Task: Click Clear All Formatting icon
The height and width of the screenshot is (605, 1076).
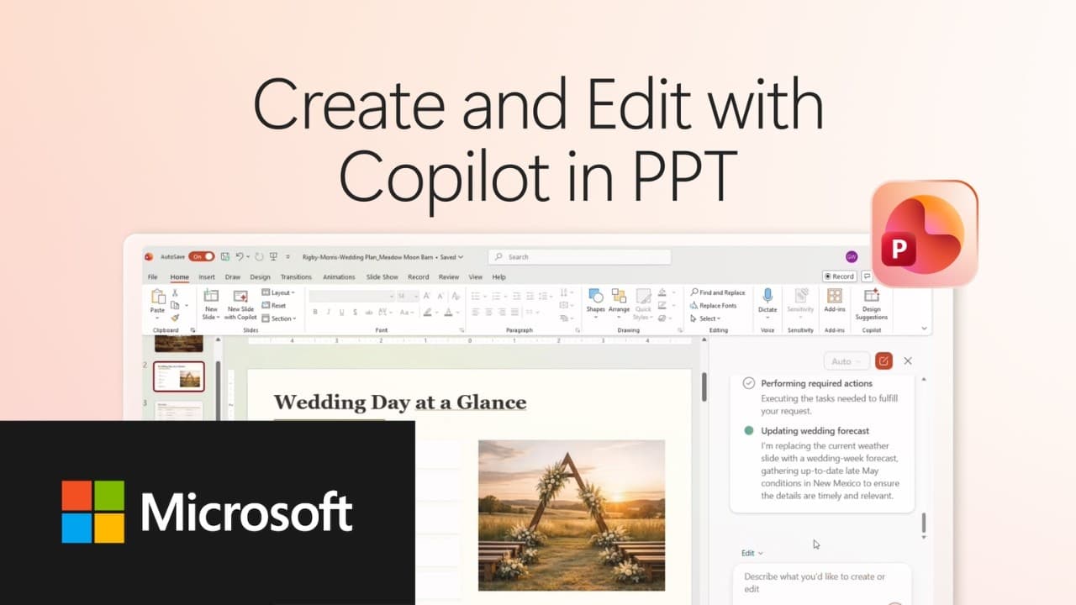Action: click(455, 296)
